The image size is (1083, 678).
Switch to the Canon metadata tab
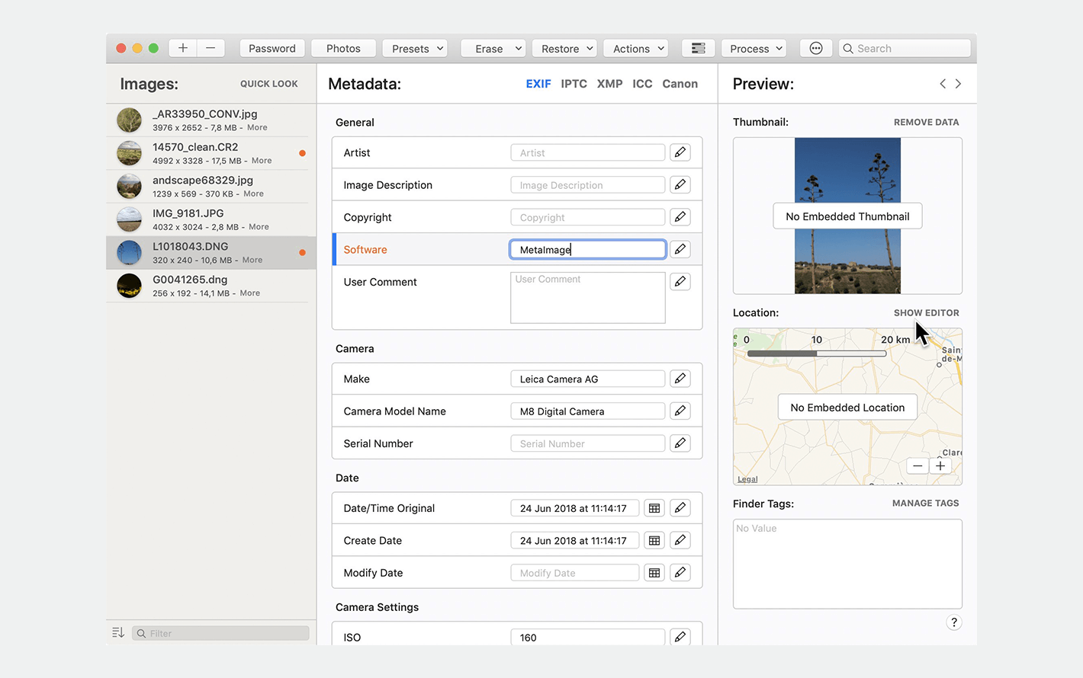click(x=680, y=84)
